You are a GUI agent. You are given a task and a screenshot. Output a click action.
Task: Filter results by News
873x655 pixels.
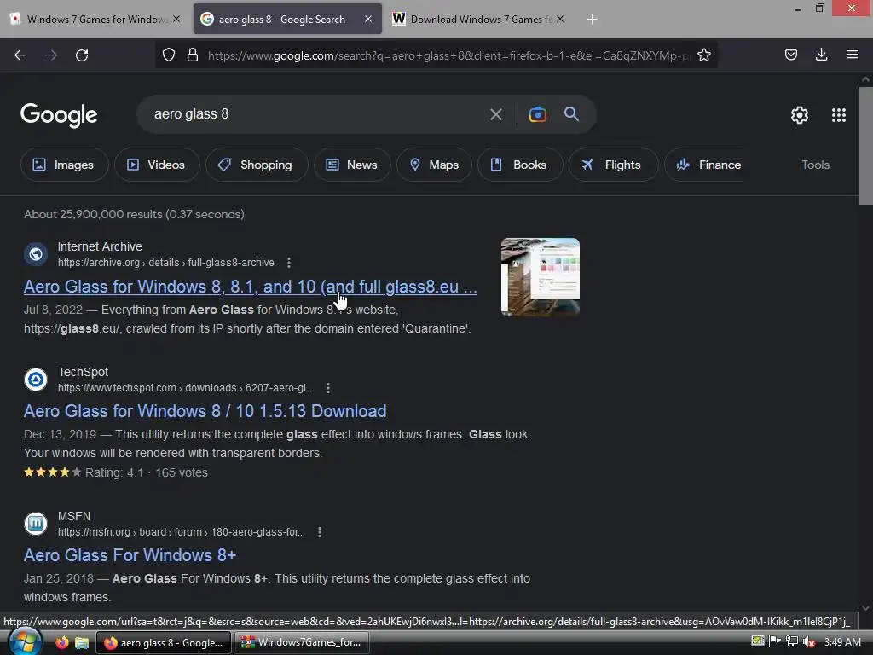pos(352,165)
